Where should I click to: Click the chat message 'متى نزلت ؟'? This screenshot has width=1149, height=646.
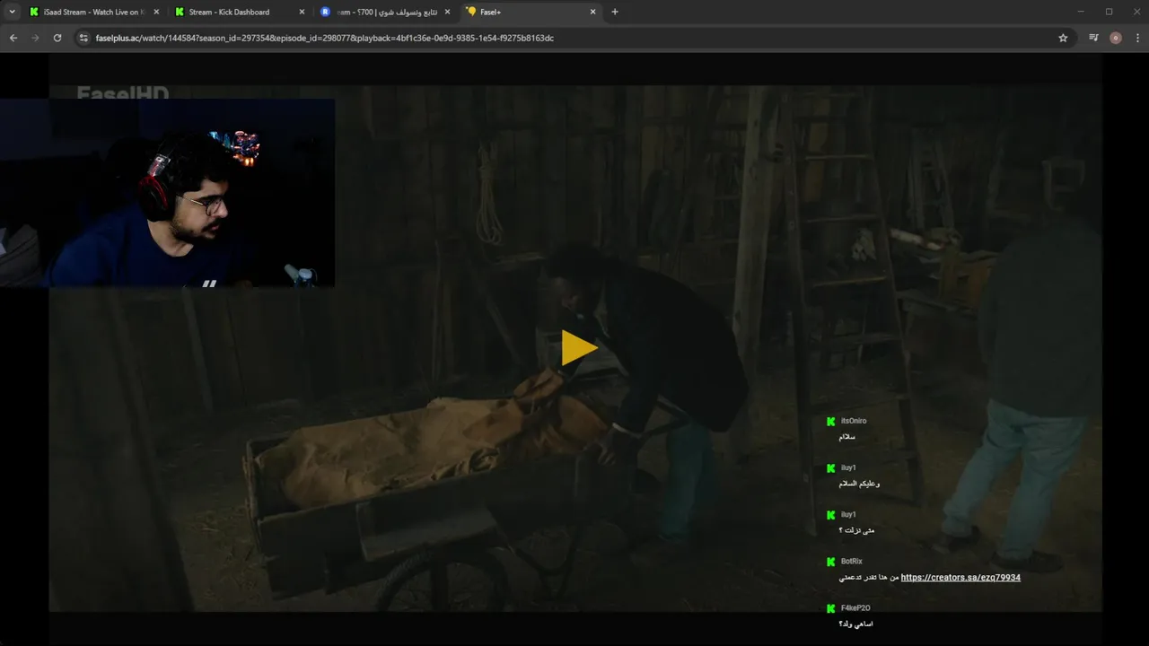pos(855,530)
